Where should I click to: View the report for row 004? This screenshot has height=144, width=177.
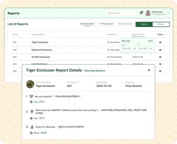[160, 64]
